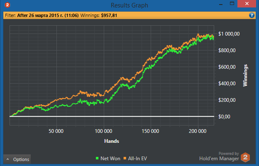Click the Winnings vertical axis title
The image size is (259, 166).
[245, 75]
